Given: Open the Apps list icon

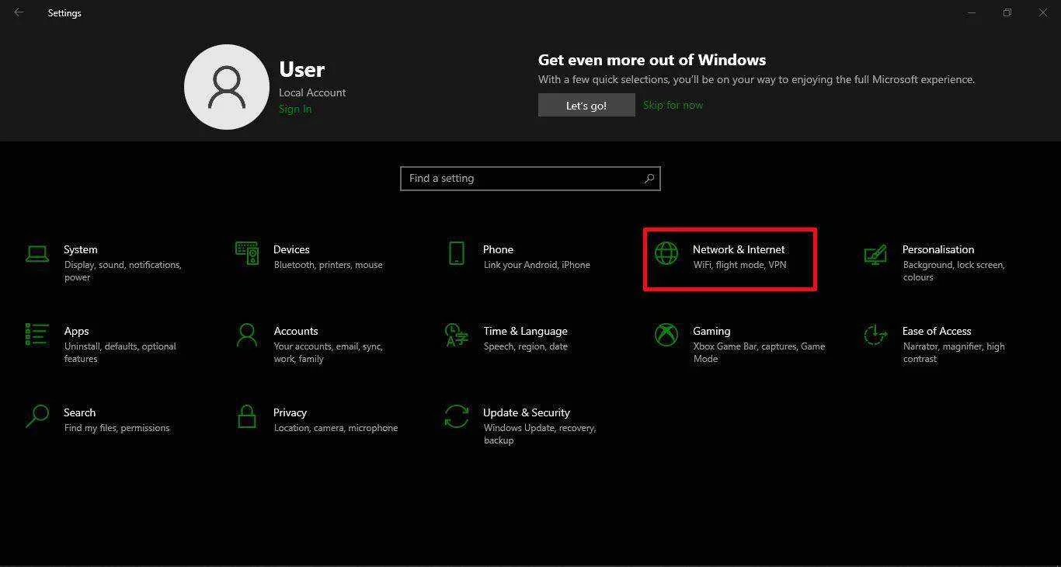Looking at the screenshot, I should click(37, 335).
